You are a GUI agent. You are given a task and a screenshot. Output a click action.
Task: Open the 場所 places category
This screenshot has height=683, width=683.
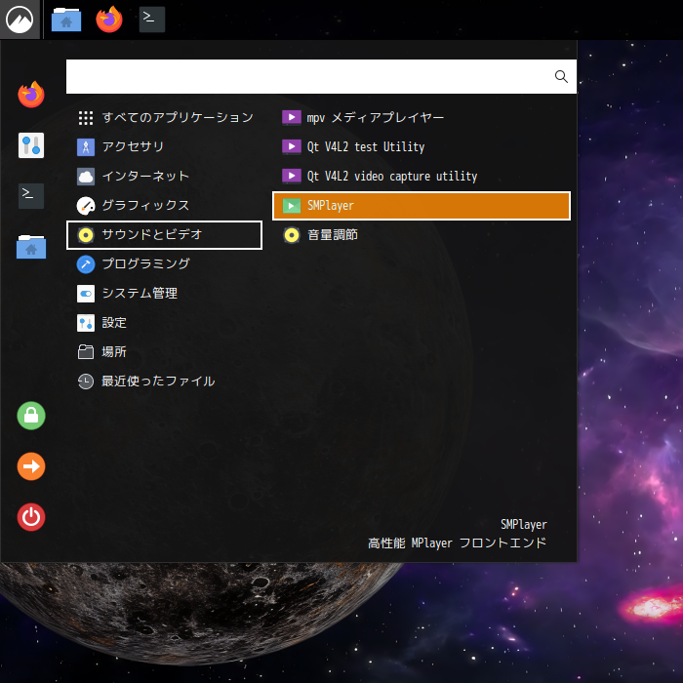165,352
